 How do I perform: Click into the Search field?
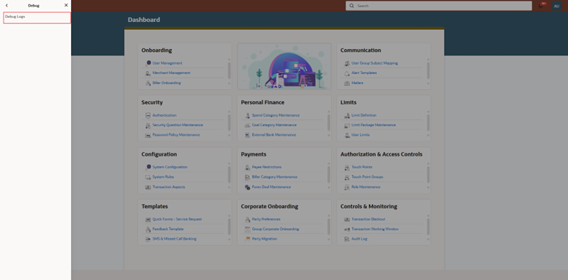[x=439, y=6]
